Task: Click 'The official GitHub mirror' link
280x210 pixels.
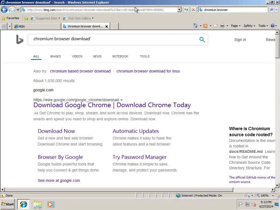Action: pos(252,179)
